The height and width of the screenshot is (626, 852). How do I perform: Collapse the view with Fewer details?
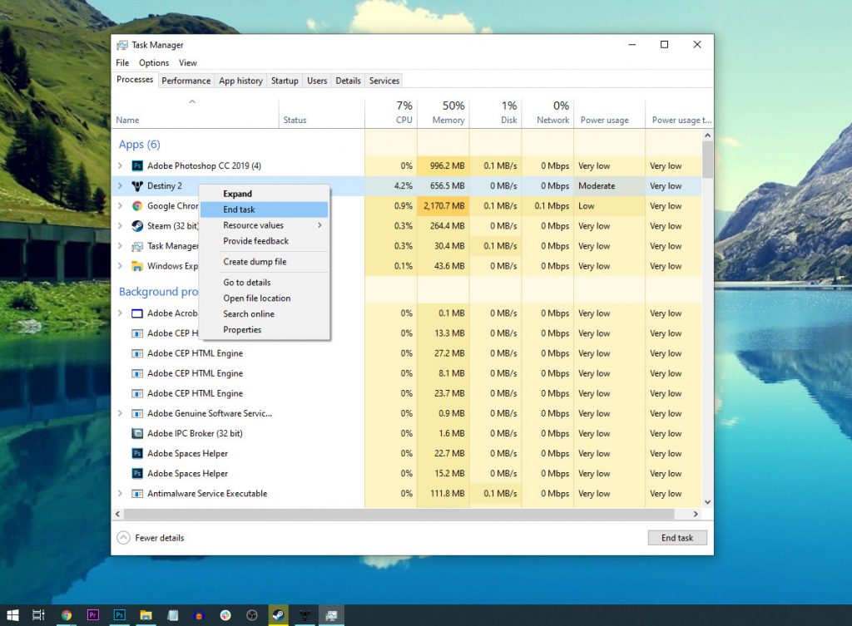tap(151, 538)
